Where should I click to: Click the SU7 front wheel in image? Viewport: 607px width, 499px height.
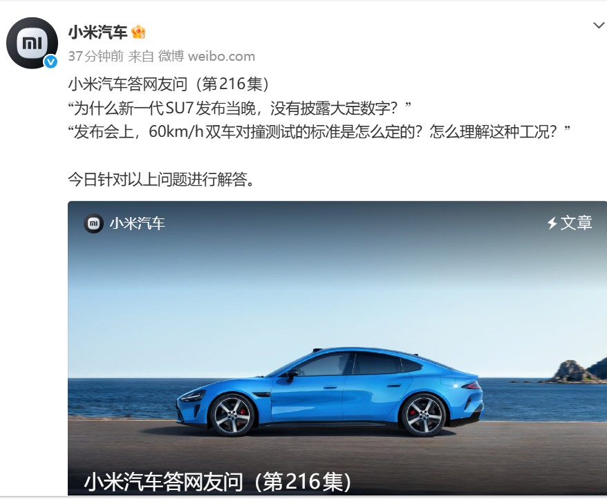coord(232,415)
